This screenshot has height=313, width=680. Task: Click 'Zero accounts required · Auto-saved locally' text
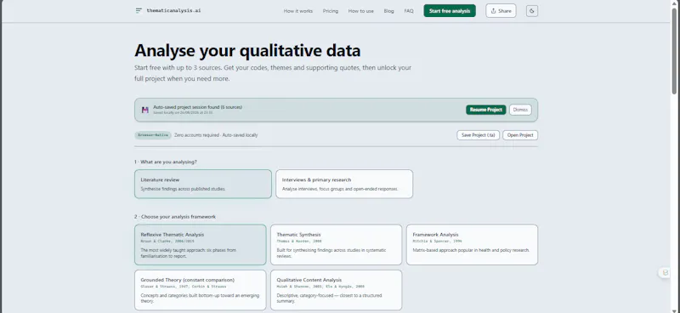[216, 135]
